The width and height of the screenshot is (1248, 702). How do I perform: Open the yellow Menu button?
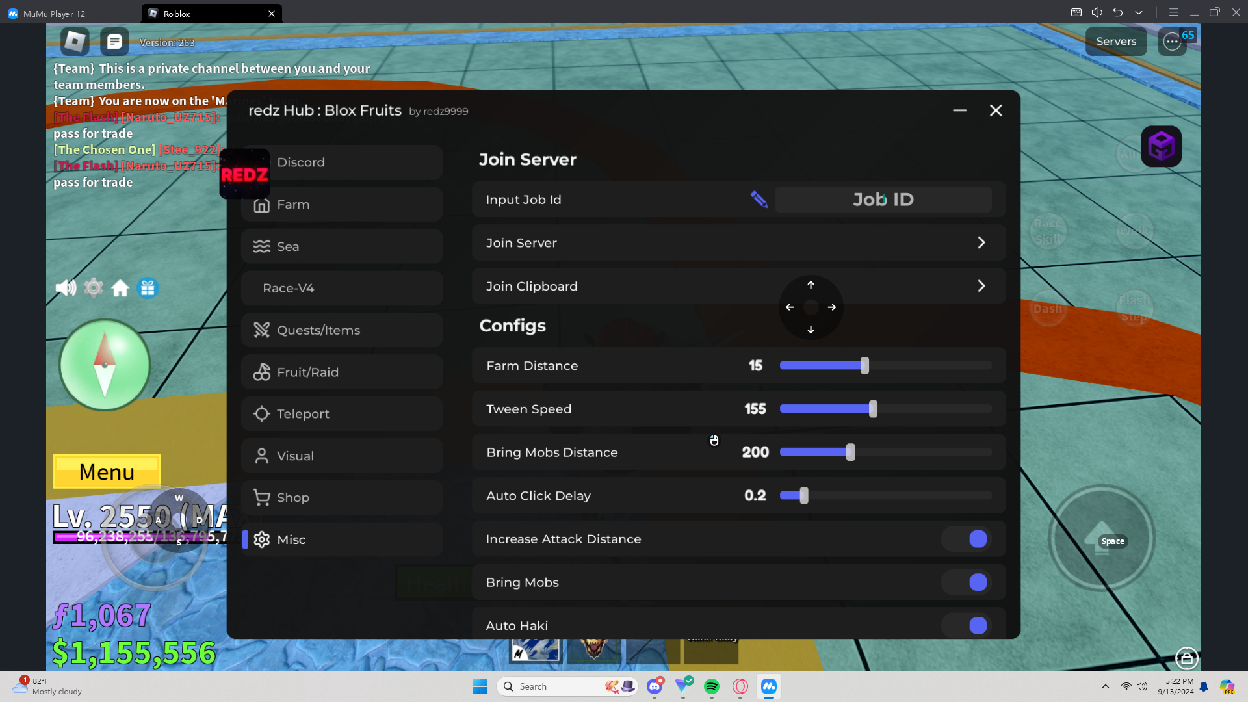point(107,472)
